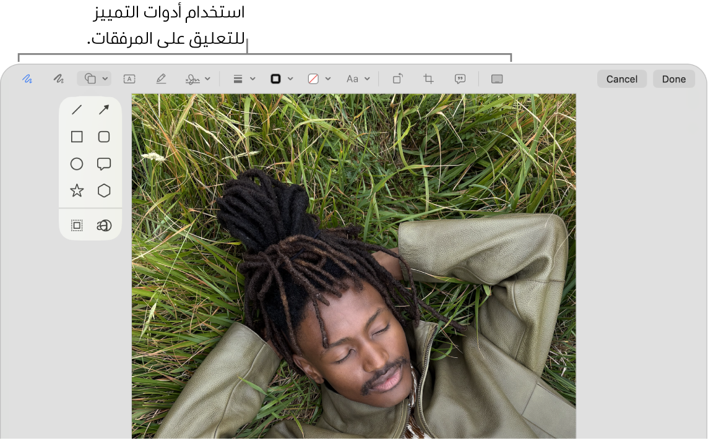This screenshot has width=708, height=439.
Task: Select the Draw tool
Action: click(x=58, y=79)
